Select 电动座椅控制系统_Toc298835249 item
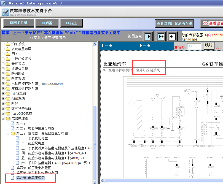Viewport: 223px width, 184px height. [x=37, y=84]
